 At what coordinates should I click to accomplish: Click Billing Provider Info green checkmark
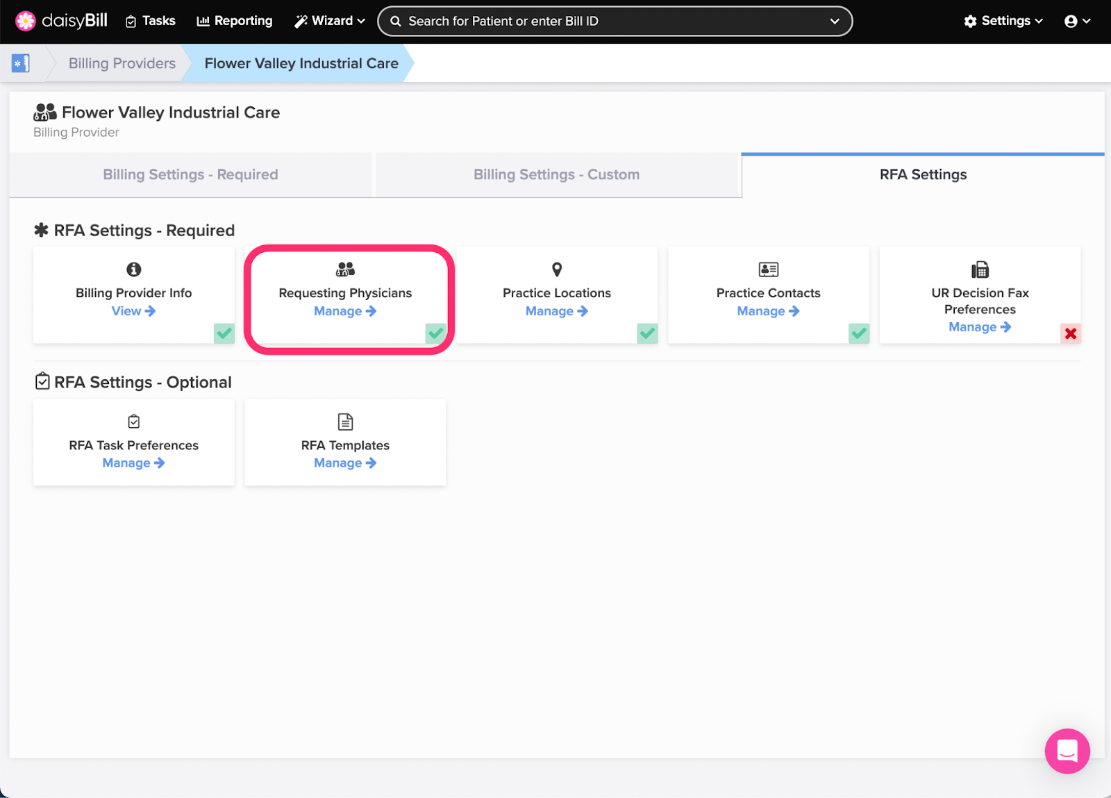point(224,333)
